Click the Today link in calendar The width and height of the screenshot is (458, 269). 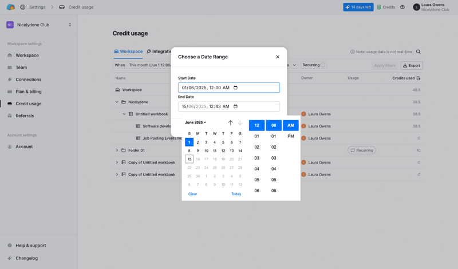pyautogui.click(x=236, y=194)
